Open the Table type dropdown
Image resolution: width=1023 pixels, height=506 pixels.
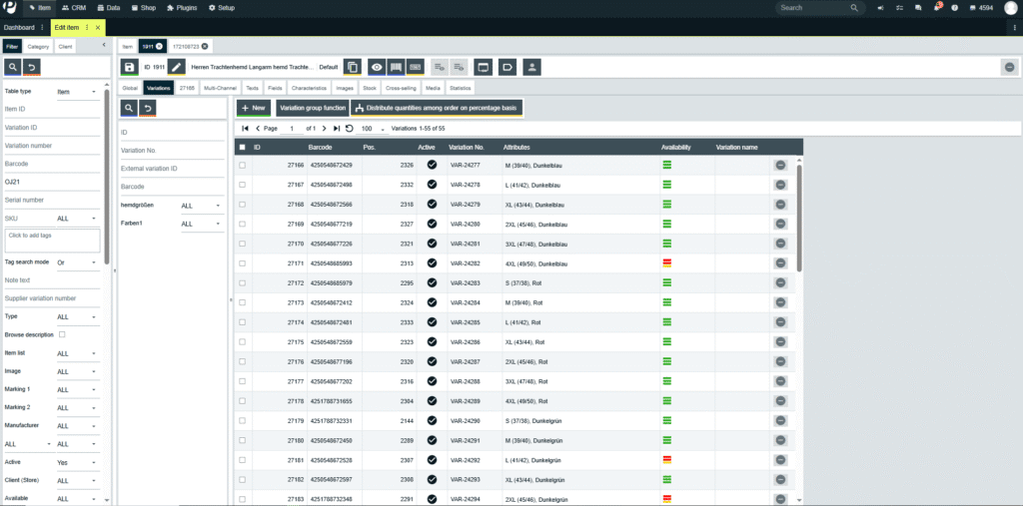tap(78, 92)
